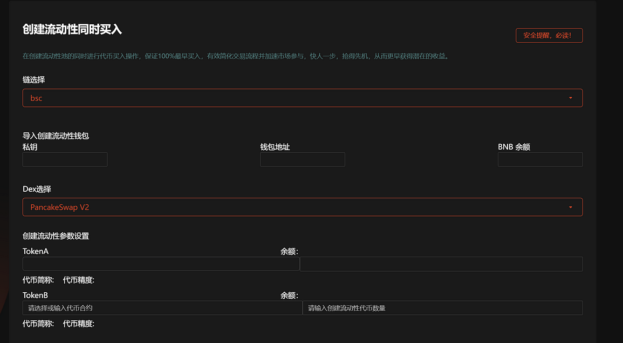Open the 安全提醒，必读! safety notice
Viewport: 623px width, 343px height.
(549, 36)
